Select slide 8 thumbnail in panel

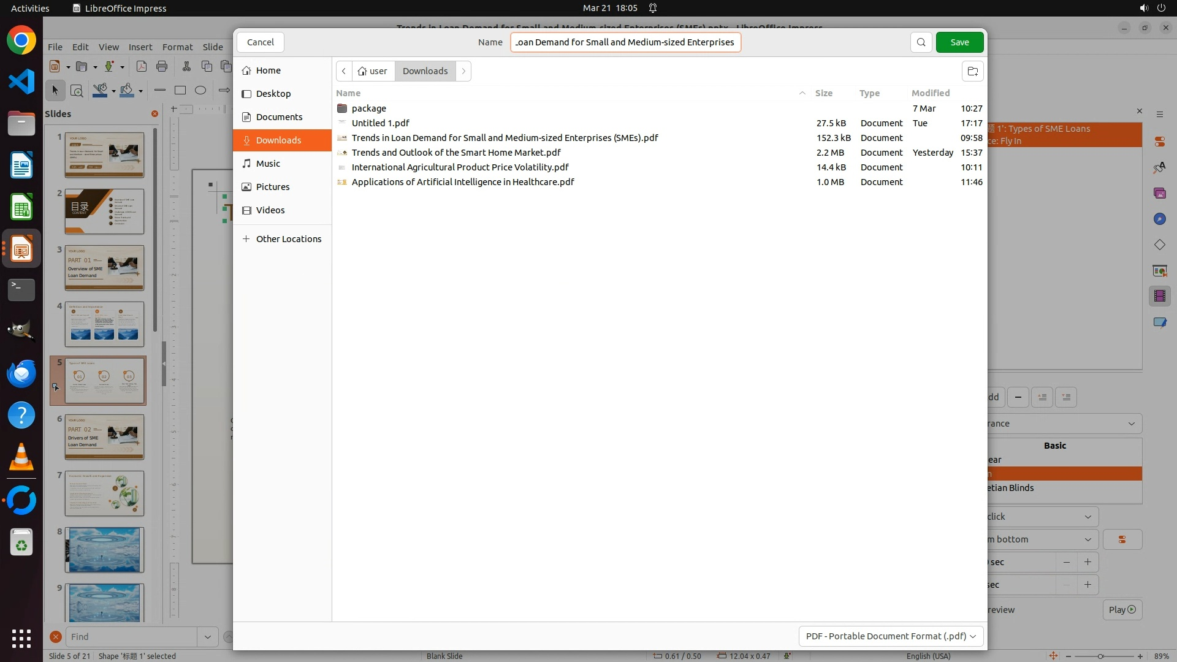point(104,550)
